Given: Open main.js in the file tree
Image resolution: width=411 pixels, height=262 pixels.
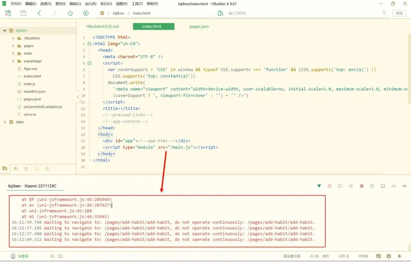Looking at the screenshot, I should [x=29, y=84].
